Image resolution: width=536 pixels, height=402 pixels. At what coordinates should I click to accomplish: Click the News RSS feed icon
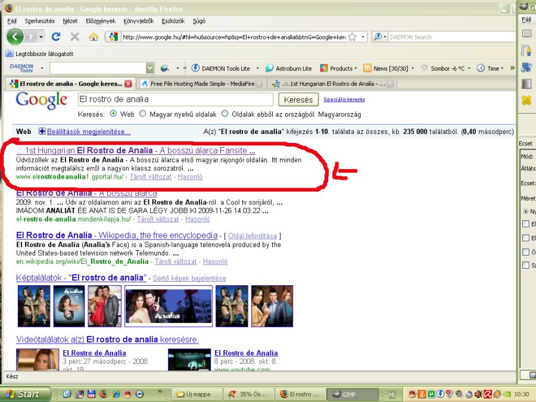coord(367,68)
